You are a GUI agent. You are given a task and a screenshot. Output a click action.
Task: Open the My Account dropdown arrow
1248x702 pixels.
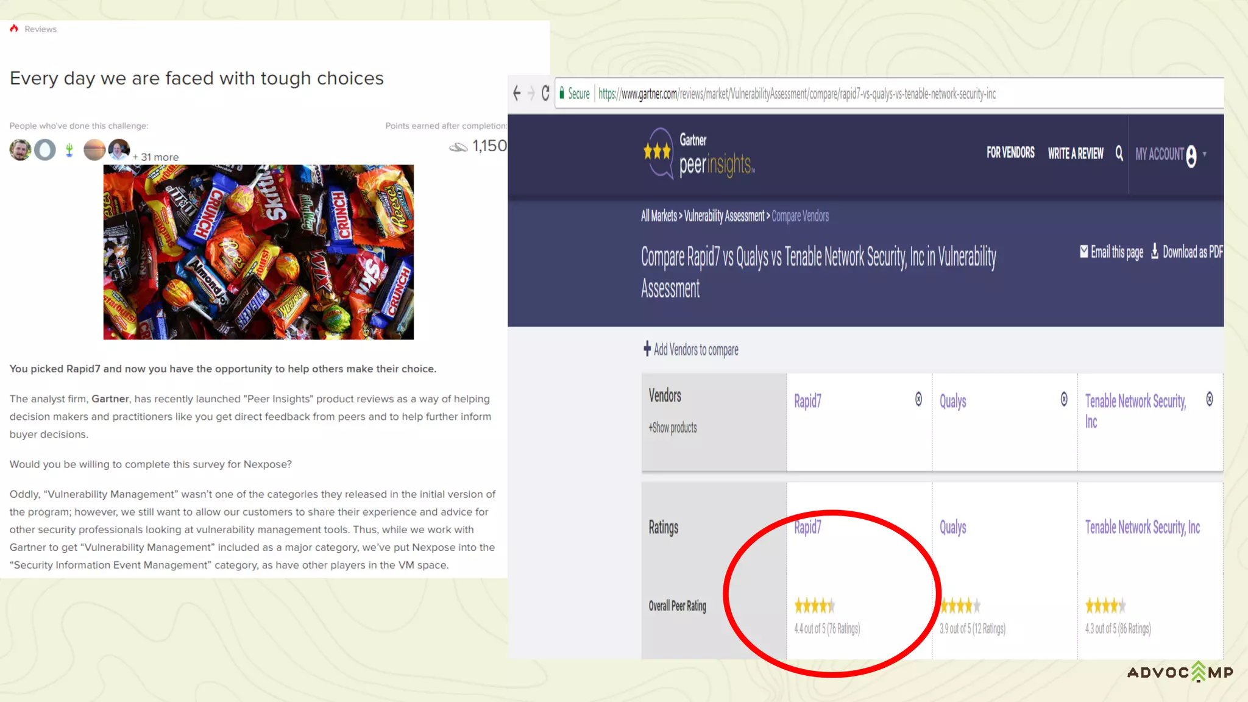pyautogui.click(x=1205, y=154)
